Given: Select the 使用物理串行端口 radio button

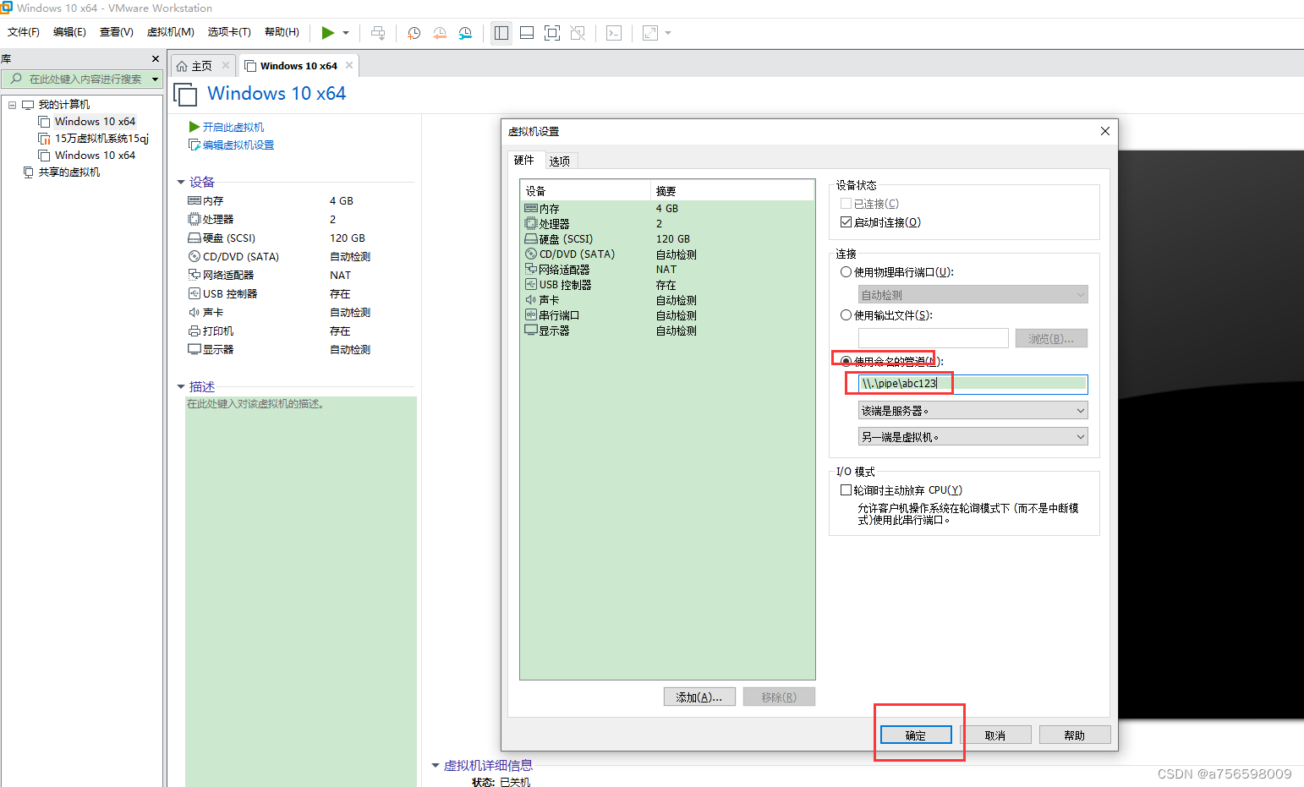Looking at the screenshot, I should point(846,272).
